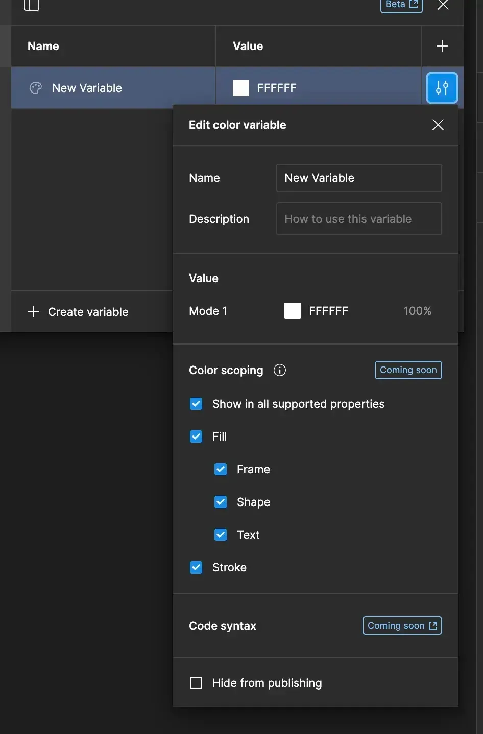Click the Color scoping info icon
483x734 pixels.
coord(280,370)
